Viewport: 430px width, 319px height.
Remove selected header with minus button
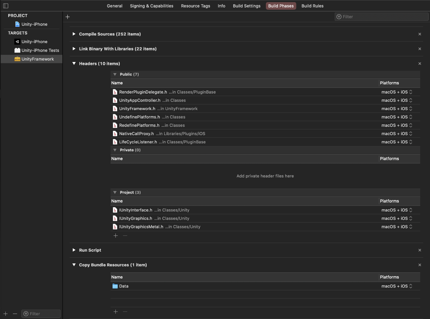125,235
